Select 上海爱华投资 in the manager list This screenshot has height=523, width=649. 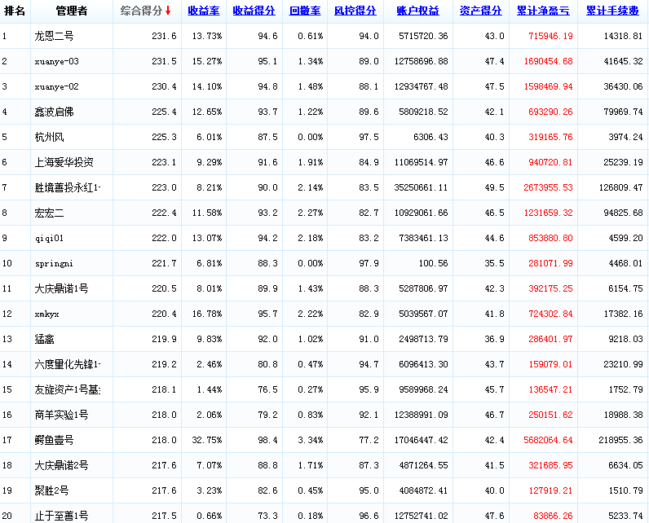click(64, 162)
